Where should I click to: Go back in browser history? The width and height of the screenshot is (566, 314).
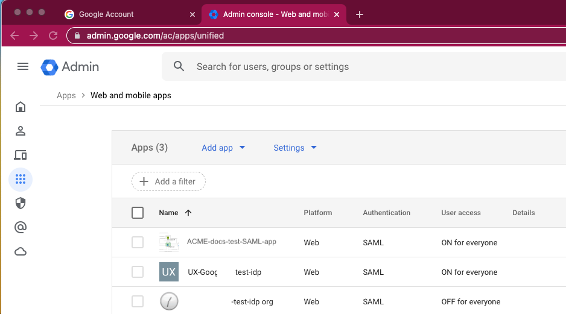14,36
